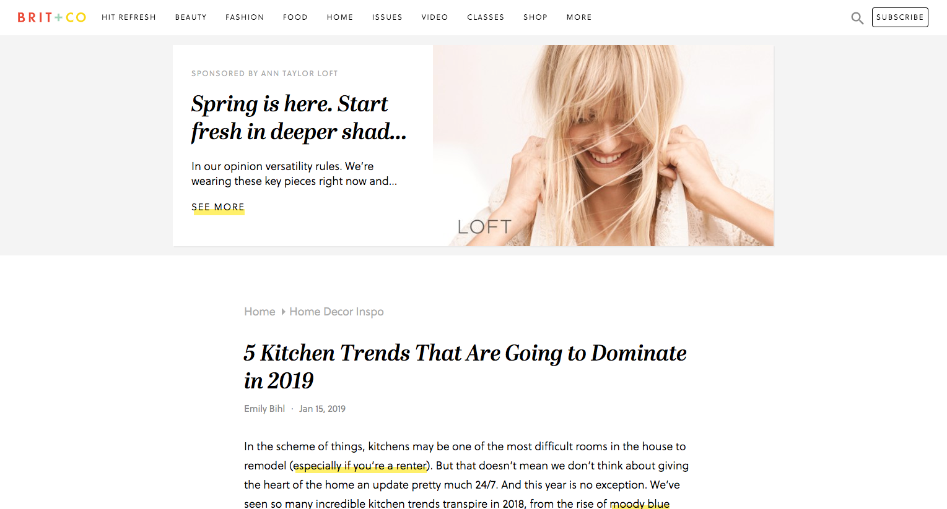Open the Home Decor Inspo breadcrumb
The width and height of the screenshot is (947, 509).
pyautogui.click(x=336, y=312)
